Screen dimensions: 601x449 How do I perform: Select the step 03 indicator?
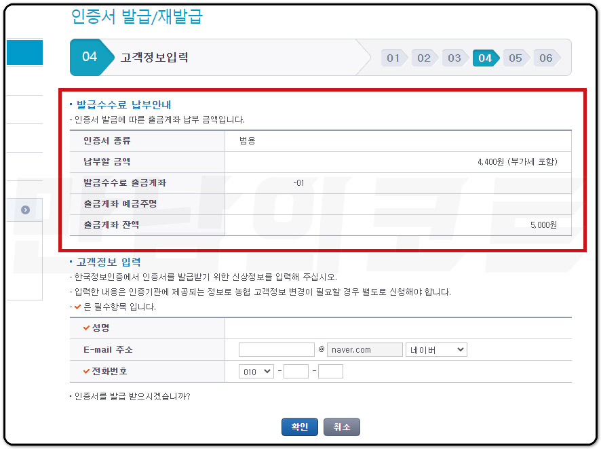tap(455, 58)
